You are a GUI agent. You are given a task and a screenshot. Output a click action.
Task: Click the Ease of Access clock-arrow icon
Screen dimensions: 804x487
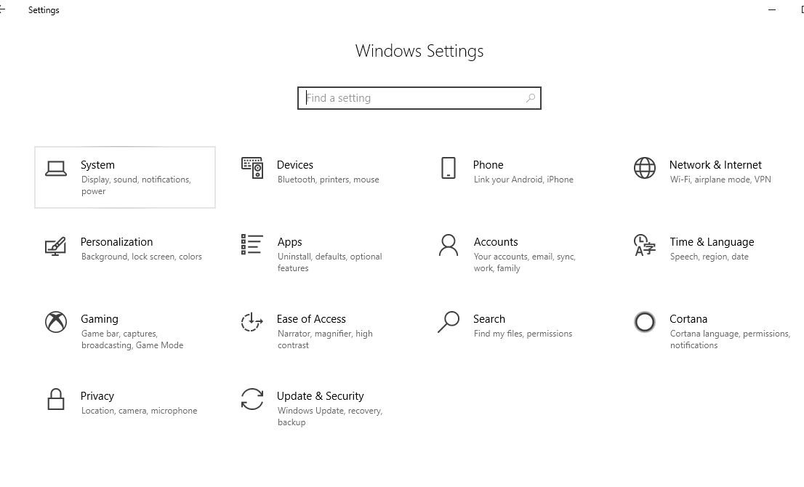[x=252, y=321]
